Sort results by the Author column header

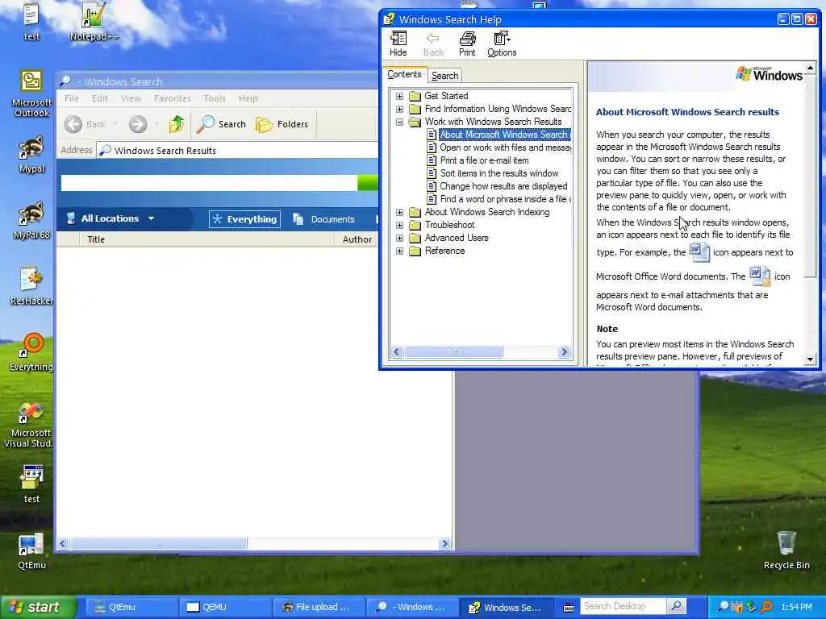click(x=357, y=239)
